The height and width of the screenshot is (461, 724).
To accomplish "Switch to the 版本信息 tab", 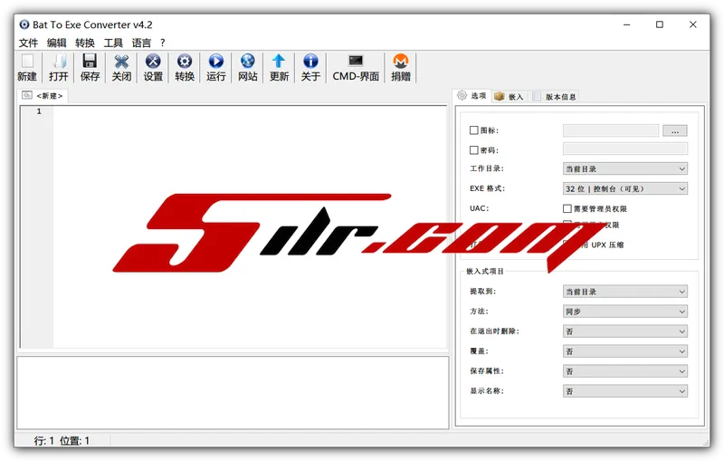I will tap(555, 97).
